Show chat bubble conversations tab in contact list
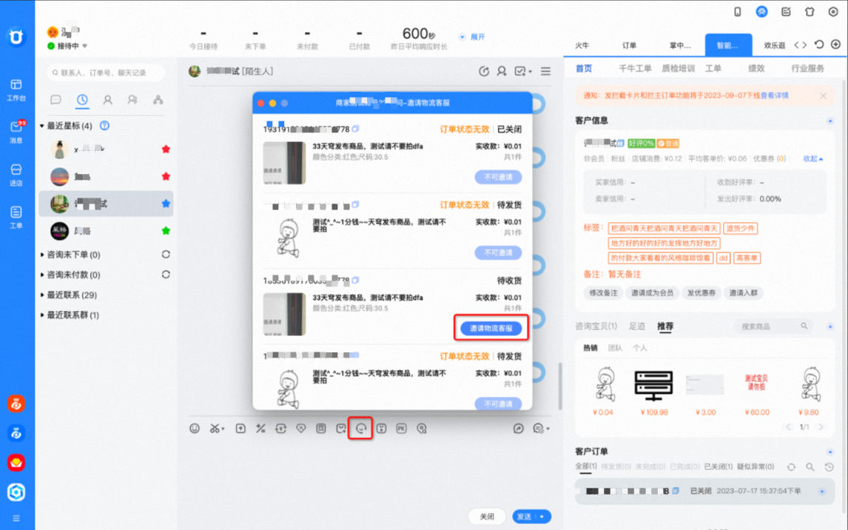The height and width of the screenshot is (530, 848). pyautogui.click(x=55, y=99)
